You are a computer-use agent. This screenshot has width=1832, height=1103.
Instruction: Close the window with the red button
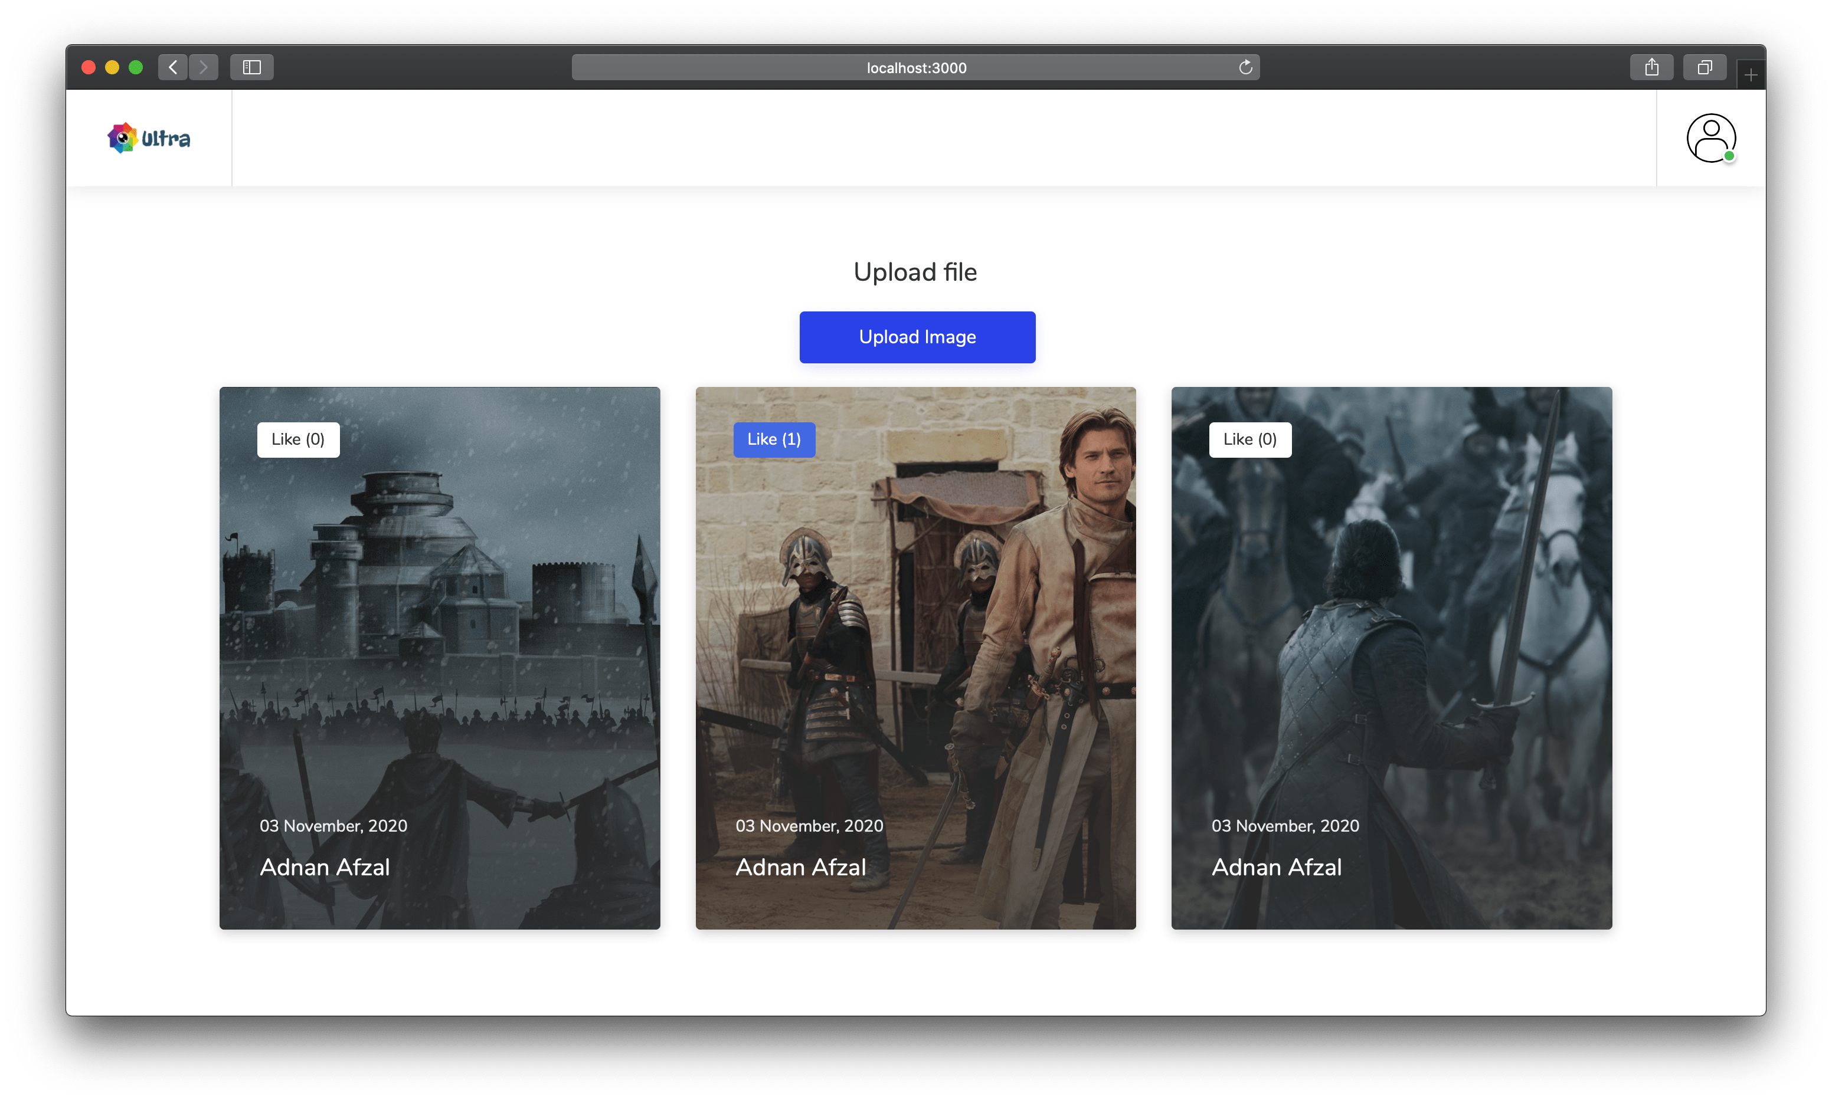[x=89, y=68]
